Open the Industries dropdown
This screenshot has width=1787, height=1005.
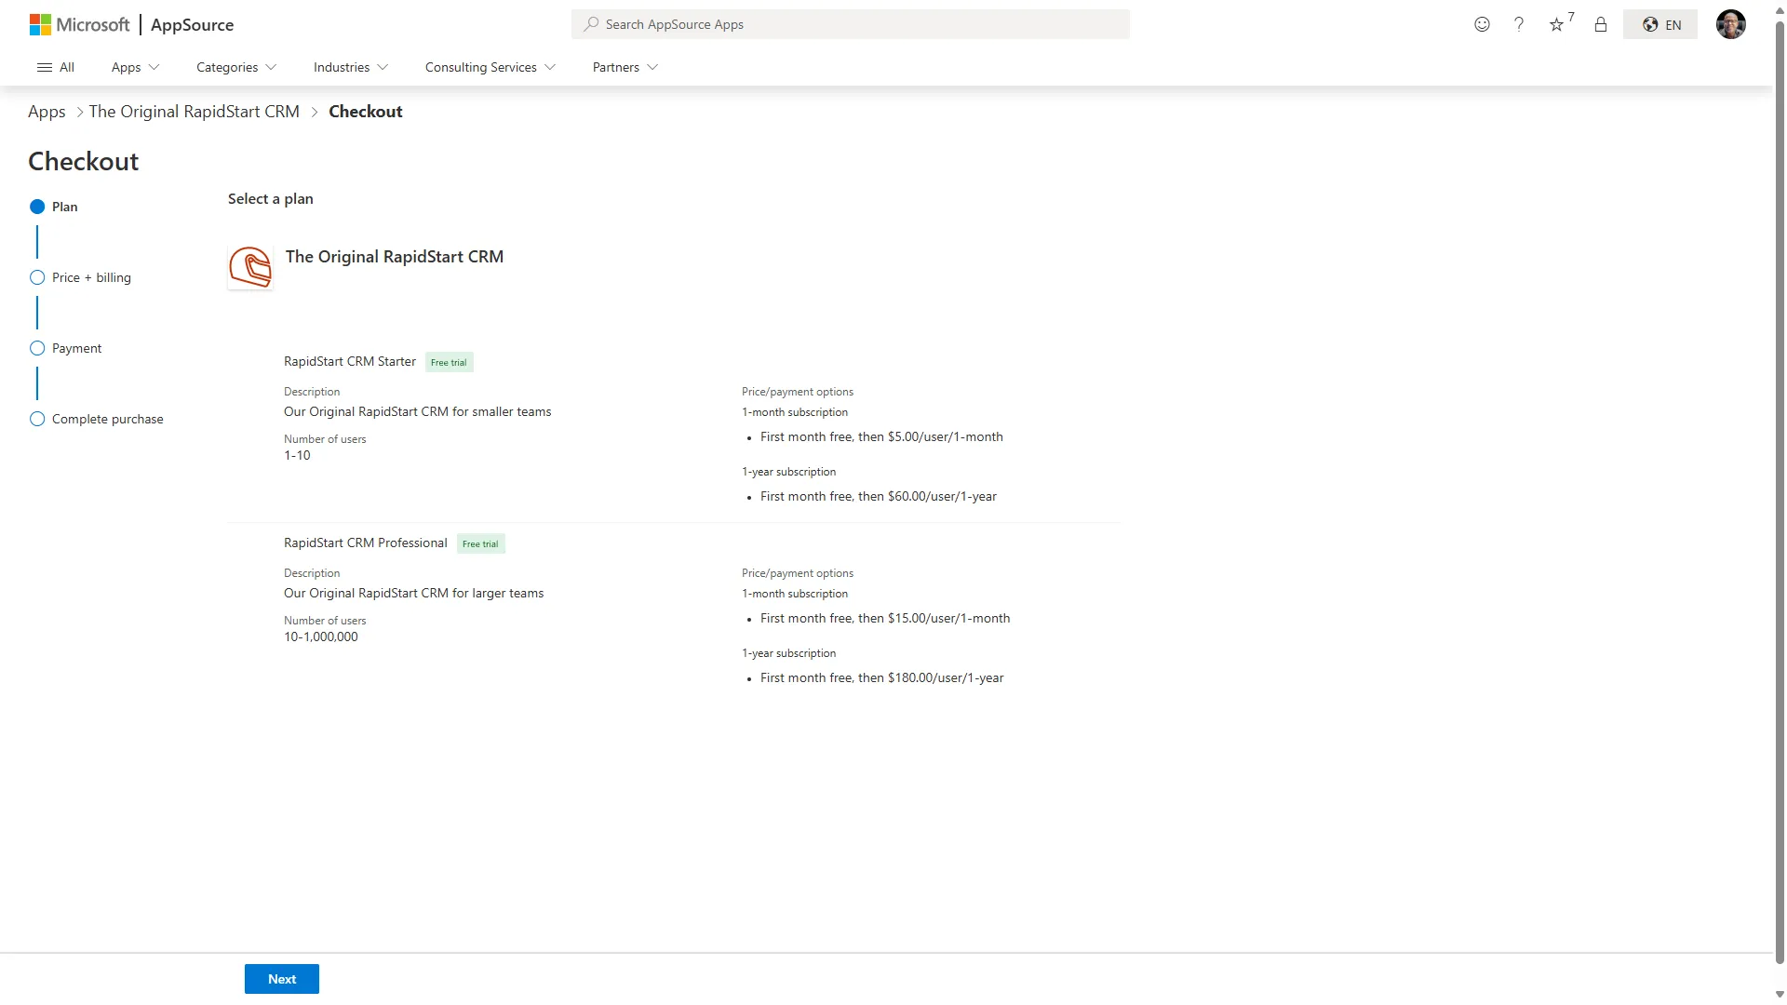pos(350,67)
